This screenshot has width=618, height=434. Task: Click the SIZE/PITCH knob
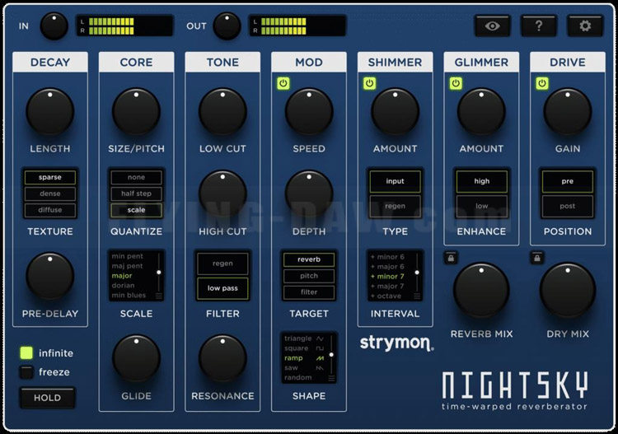136,112
